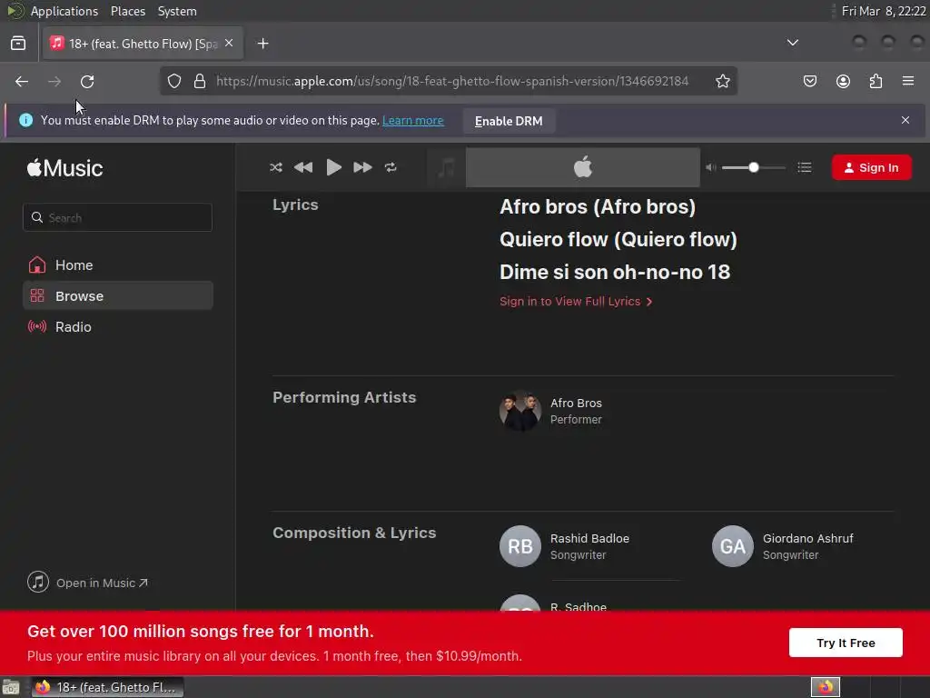Viewport: 930px width, 698px height.
Task: Reload the current page
Action: (x=87, y=81)
